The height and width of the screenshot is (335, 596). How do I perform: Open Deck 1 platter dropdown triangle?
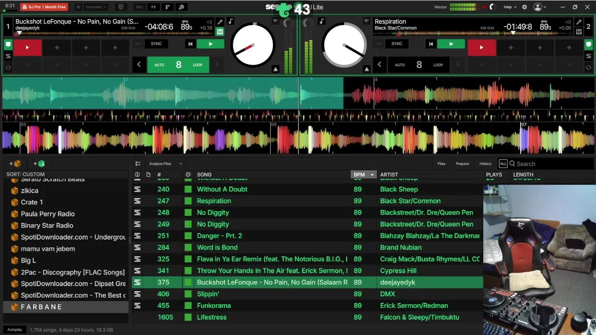(x=275, y=21)
